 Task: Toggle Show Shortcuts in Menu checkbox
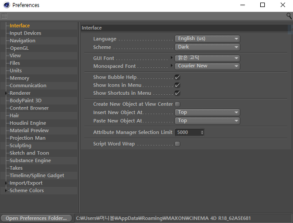178,93
